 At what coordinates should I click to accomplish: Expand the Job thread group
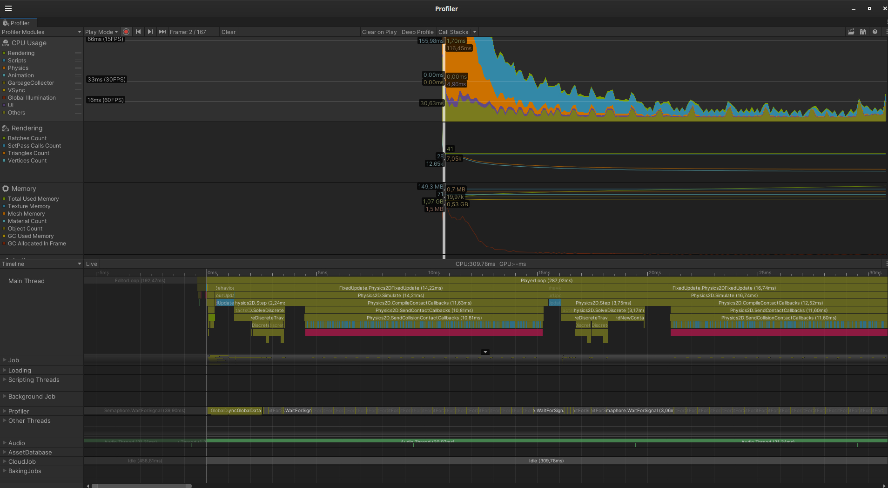pyautogui.click(x=5, y=360)
